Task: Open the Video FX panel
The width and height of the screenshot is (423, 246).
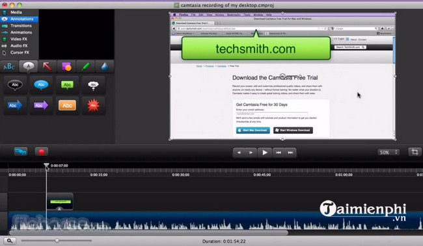Action: pyautogui.click(x=19, y=39)
